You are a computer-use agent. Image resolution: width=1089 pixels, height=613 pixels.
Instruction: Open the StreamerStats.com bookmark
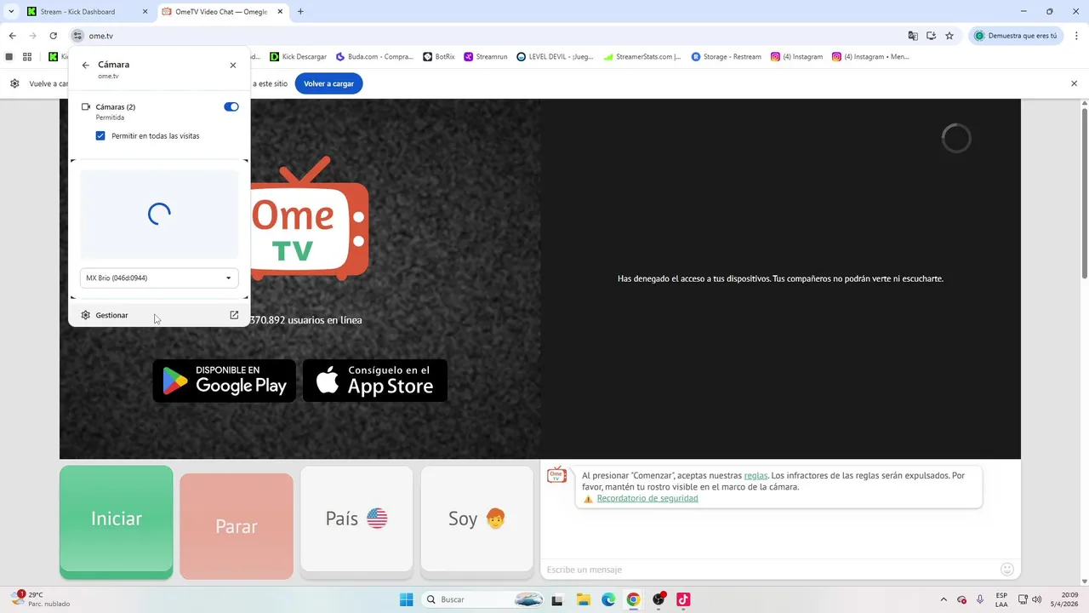pos(642,57)
